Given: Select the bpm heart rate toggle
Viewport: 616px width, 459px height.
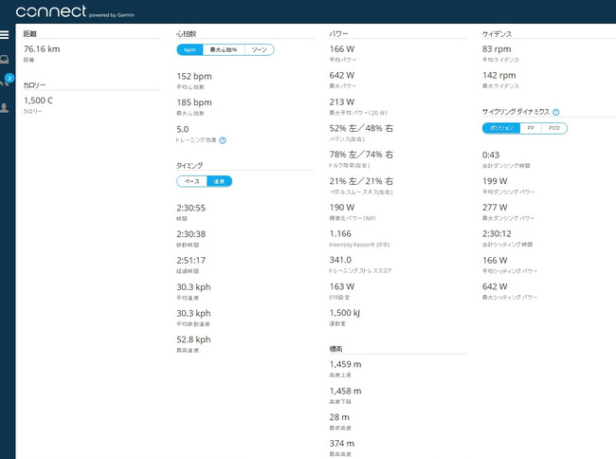Looking at the screenshot, I should [x=190, y=50].
